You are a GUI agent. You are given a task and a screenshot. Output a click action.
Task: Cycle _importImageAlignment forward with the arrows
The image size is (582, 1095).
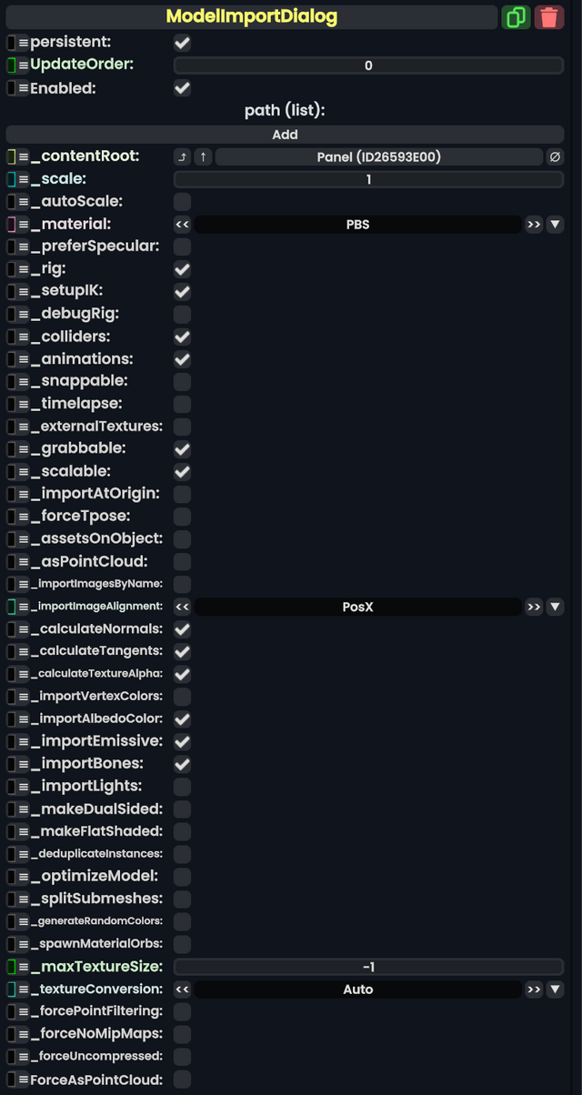point(534,606)
